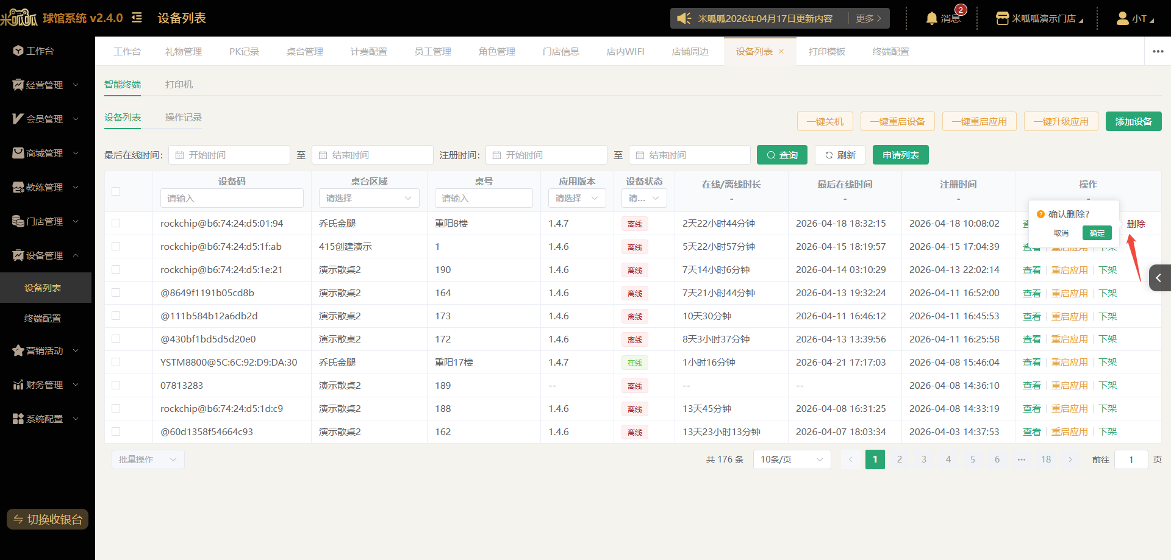Switch to the 打印机 tab
The height and width of the screenshot is (560, 1171).
179,85
